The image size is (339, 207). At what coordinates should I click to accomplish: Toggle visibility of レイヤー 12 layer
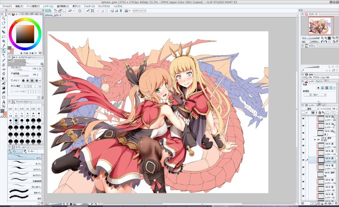[303, 126]
